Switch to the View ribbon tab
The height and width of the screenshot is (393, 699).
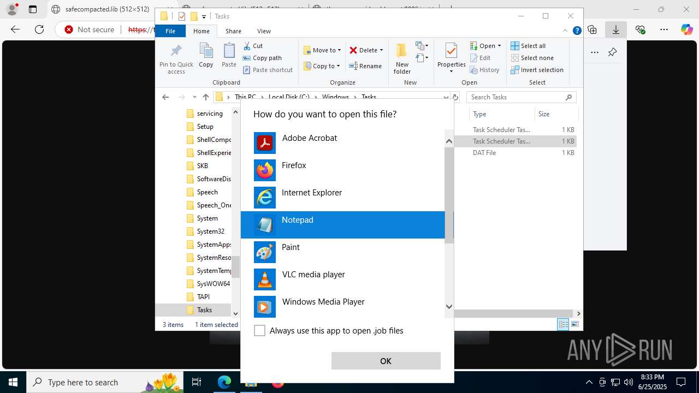click(264, 31)
